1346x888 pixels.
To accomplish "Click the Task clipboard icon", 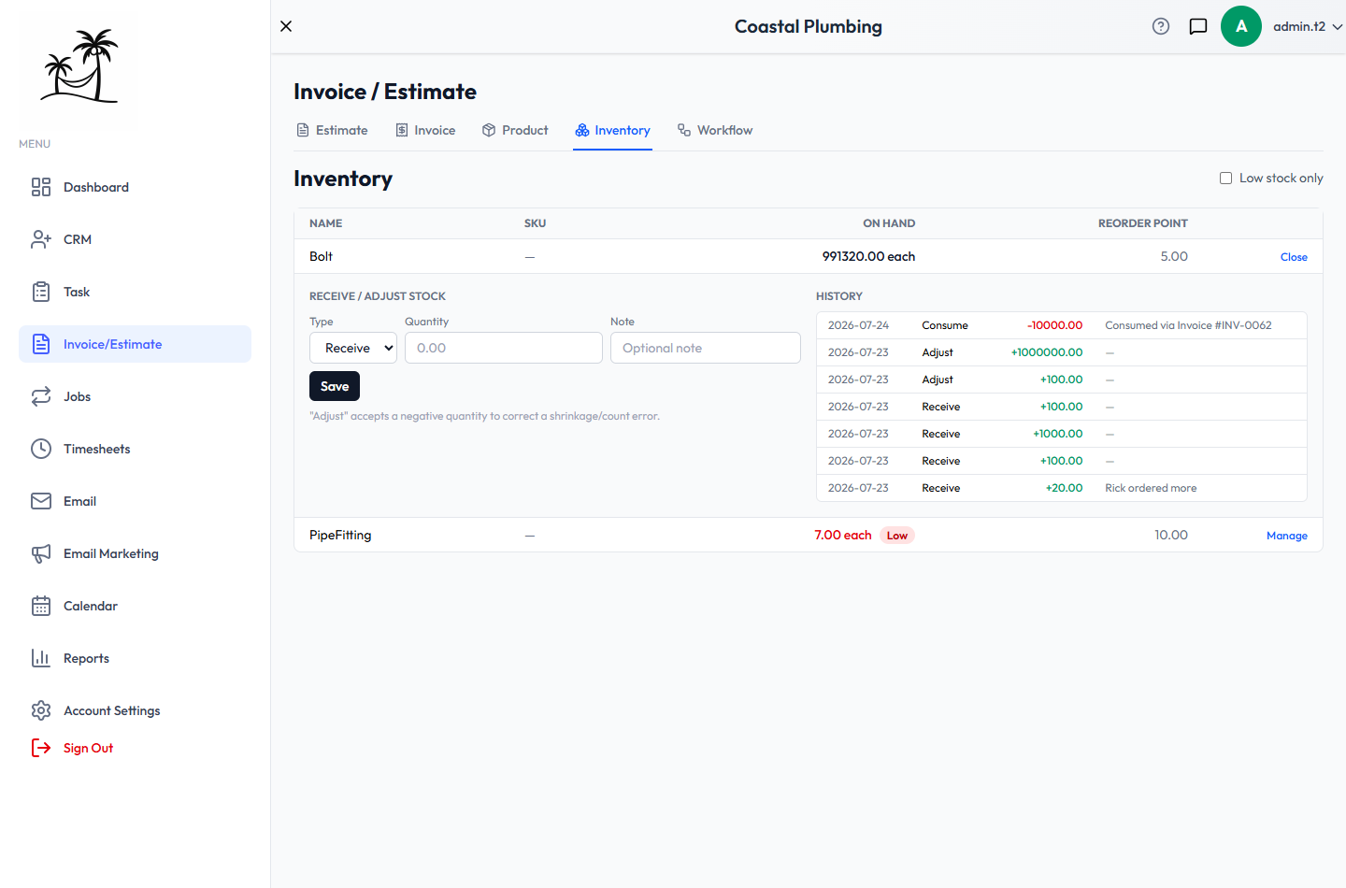I will [x=41, y=292].
